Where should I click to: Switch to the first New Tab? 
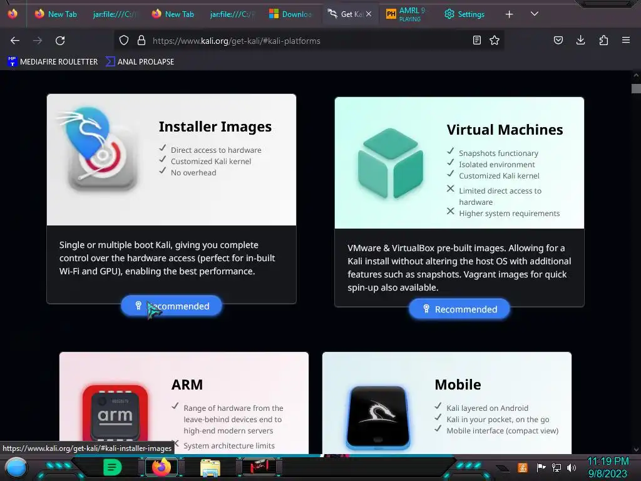click(x=56, y=14)
